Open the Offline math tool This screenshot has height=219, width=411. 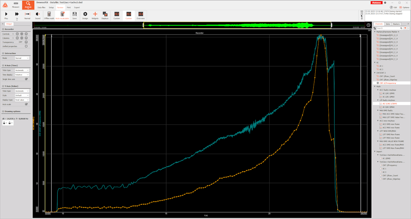49,15
